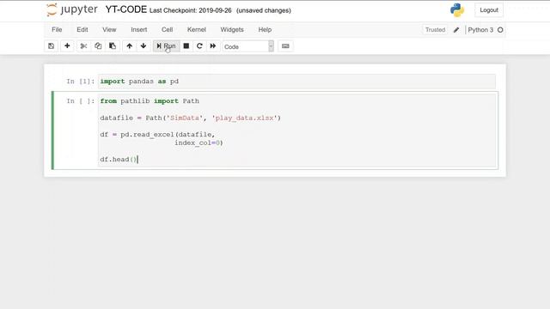Click the Jupyter logo
Viewport: 550px width, 309px height.
click(72, 9)
